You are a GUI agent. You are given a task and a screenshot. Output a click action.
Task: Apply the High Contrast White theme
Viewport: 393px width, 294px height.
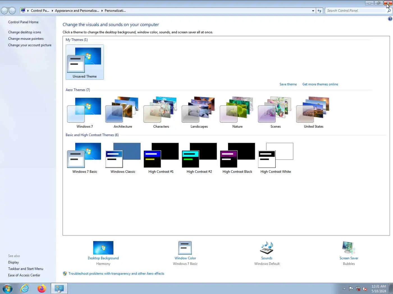click(x=275, y=158)
